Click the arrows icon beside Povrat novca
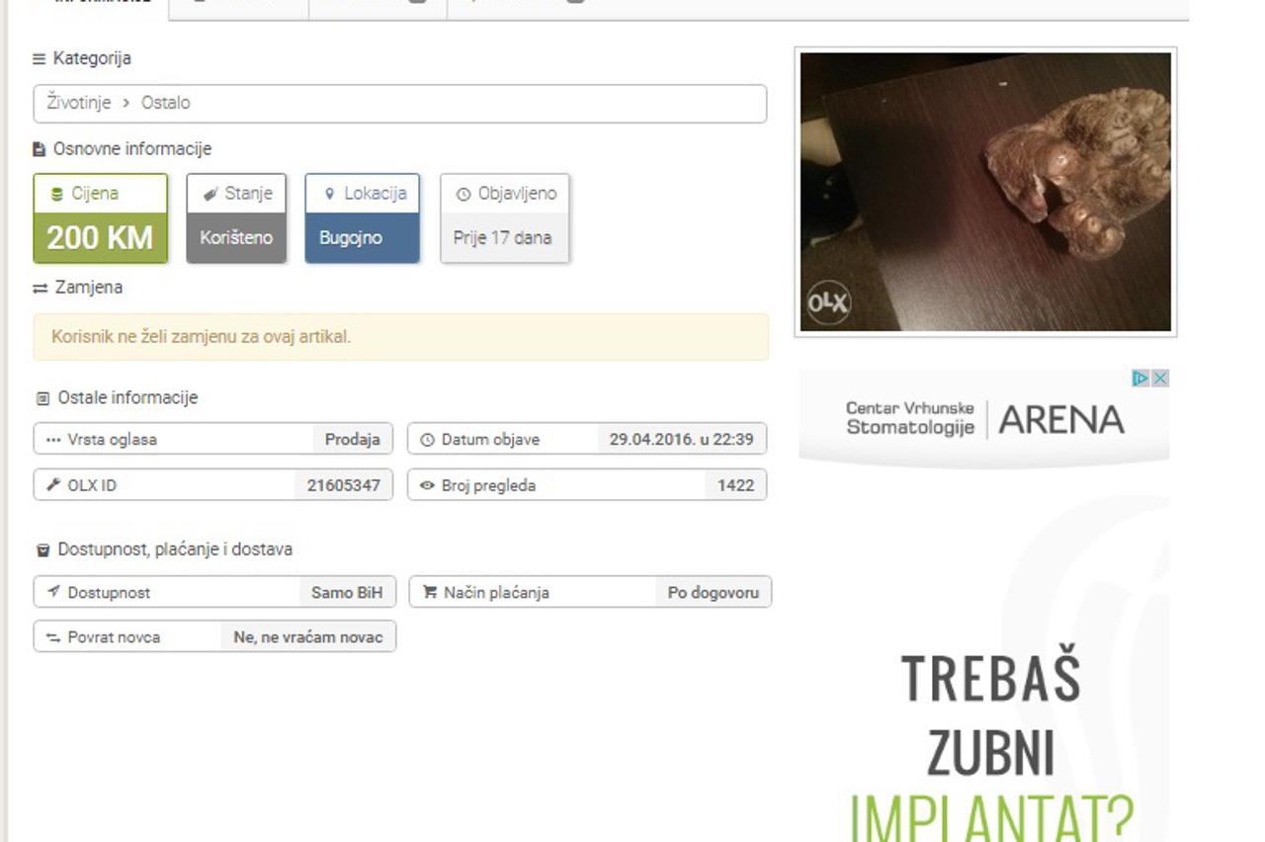 coord(53,637)
